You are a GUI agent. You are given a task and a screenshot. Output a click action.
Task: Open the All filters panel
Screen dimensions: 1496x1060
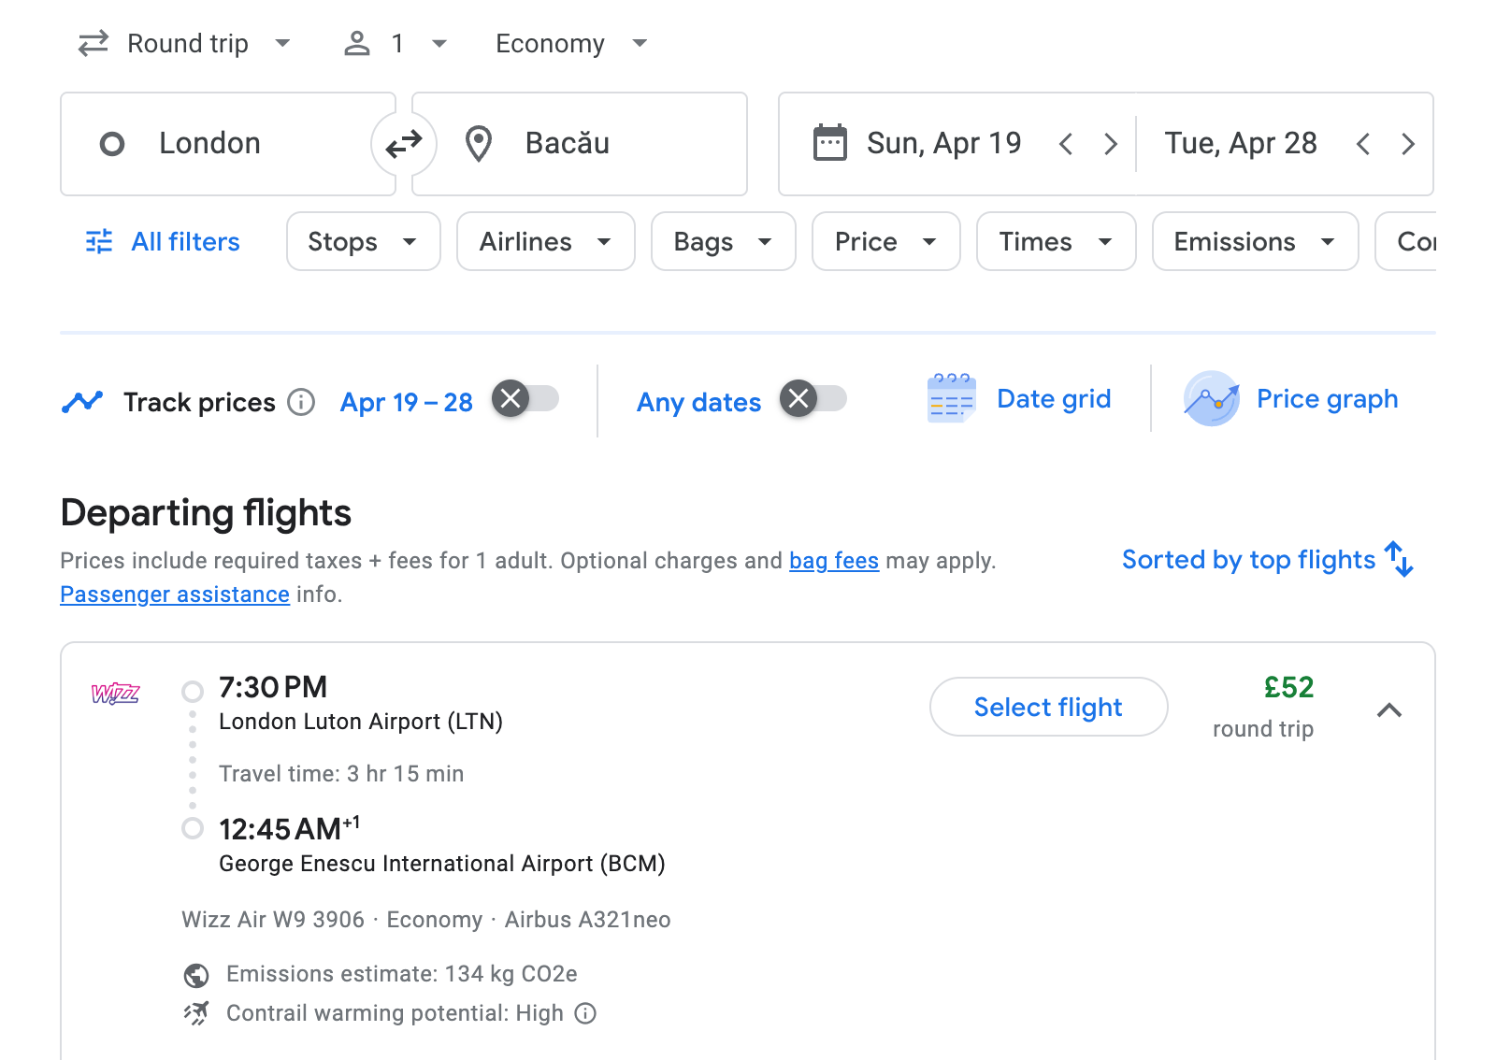pos(161,241)
